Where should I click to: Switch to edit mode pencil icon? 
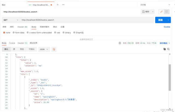(161, 12)
